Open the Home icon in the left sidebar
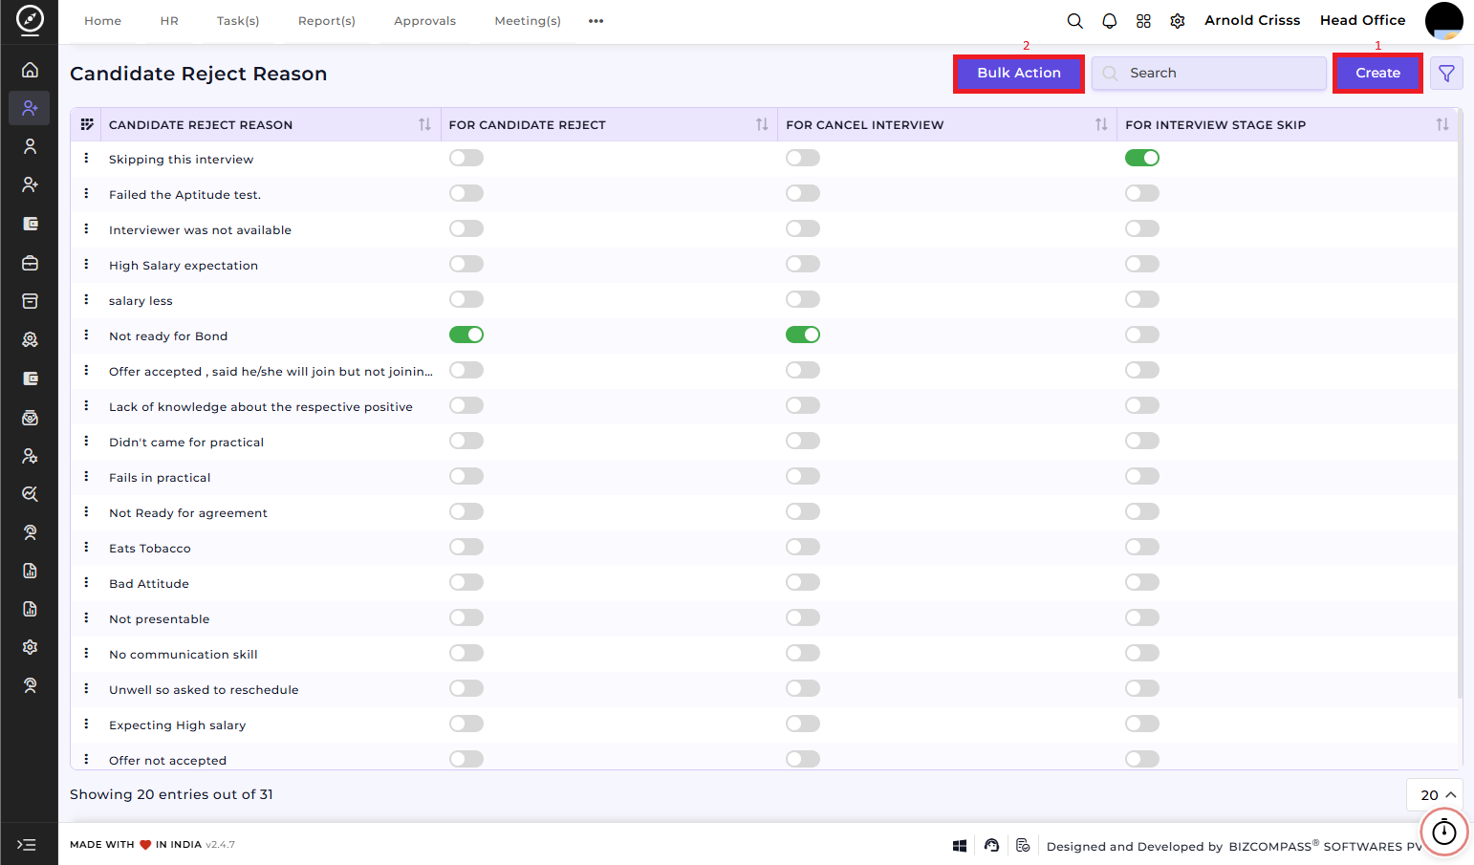This screenshot has height=865, width=1474. (x=30, y=70)
